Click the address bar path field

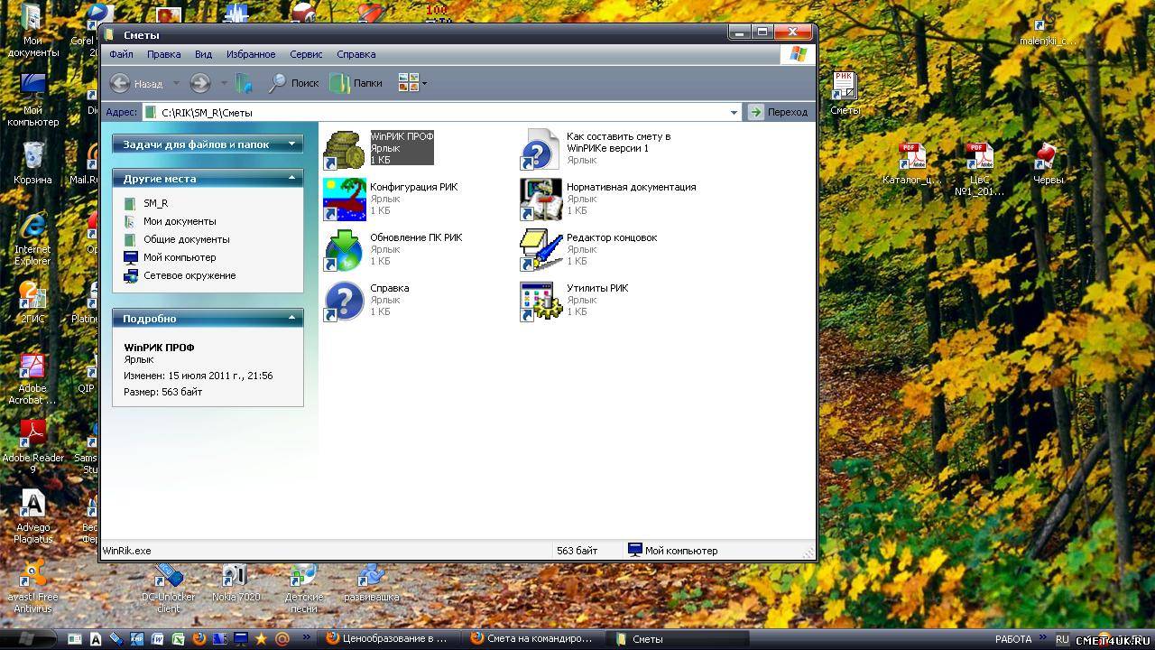441,113
